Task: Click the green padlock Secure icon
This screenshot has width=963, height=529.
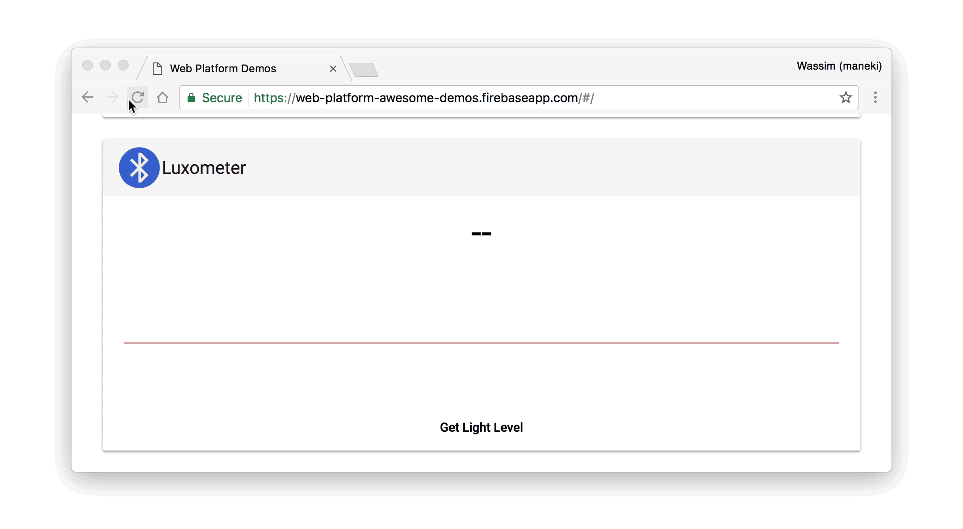Action: [191, 98]
